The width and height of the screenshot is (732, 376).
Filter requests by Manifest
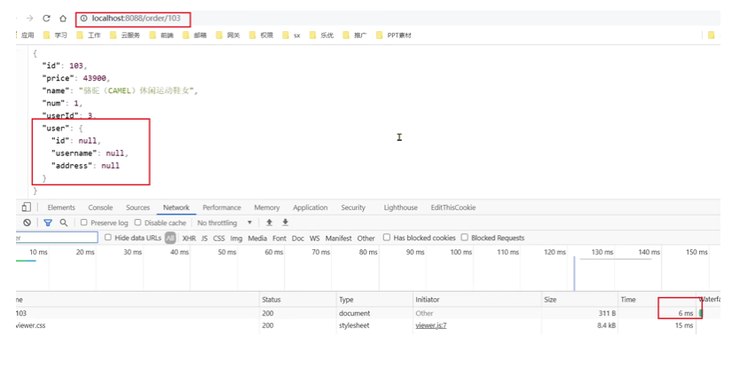[338, 238]
